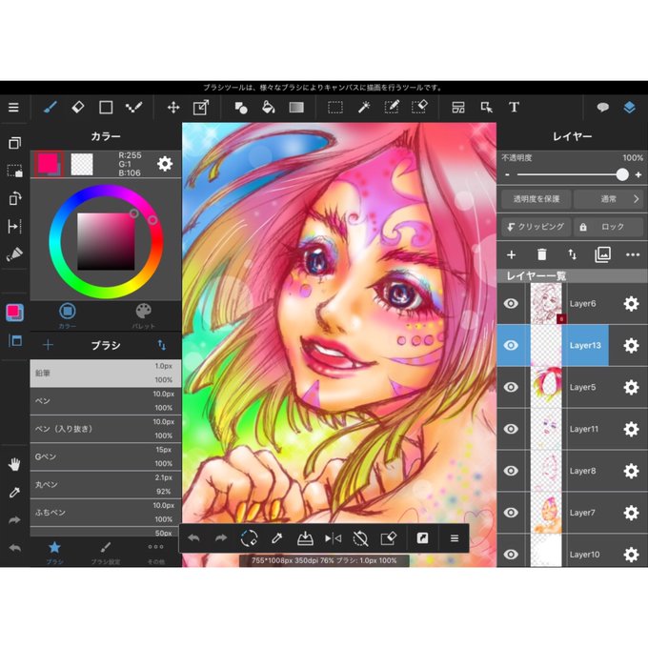Click the sidebar redo arrow
Viewport: 648px width, 648px height.
pos(14,520)
